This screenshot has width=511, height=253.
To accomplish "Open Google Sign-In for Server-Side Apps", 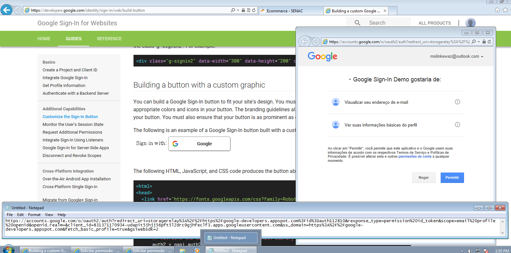I will coord(75,148).
